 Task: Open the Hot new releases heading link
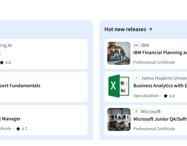tap(125, 29)
